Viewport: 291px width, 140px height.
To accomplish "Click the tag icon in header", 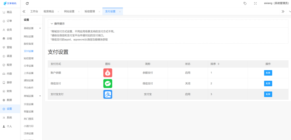I will click(245, 3).
